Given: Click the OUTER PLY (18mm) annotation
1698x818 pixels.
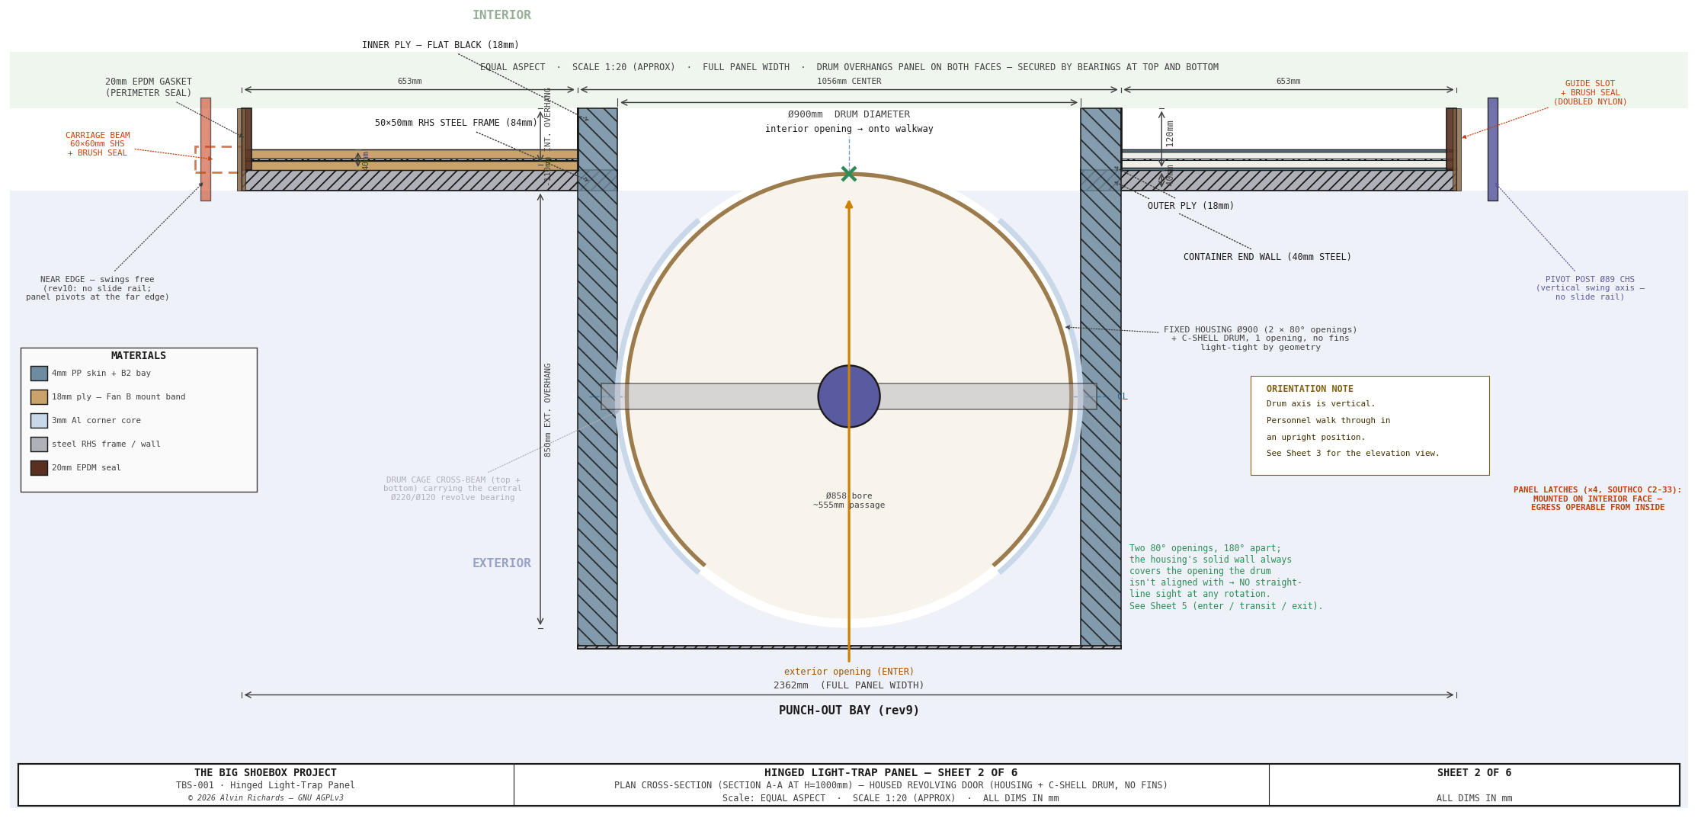Looking at the screenshot, I should click(1191, 207).
